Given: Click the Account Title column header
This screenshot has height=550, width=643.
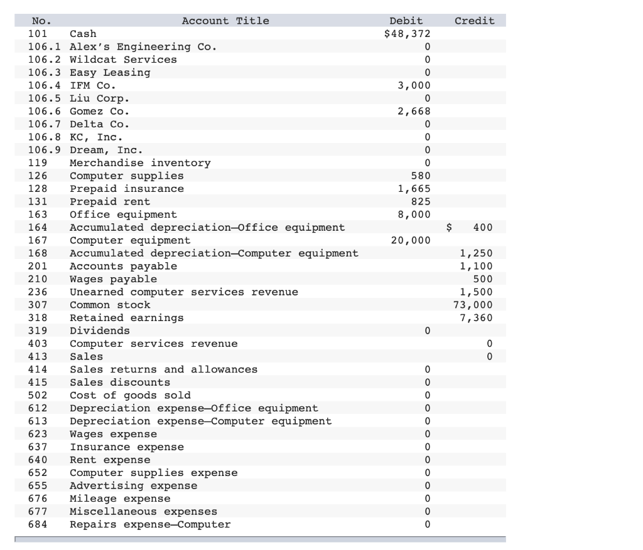Looking at the screenshot, I should [225, 21].
